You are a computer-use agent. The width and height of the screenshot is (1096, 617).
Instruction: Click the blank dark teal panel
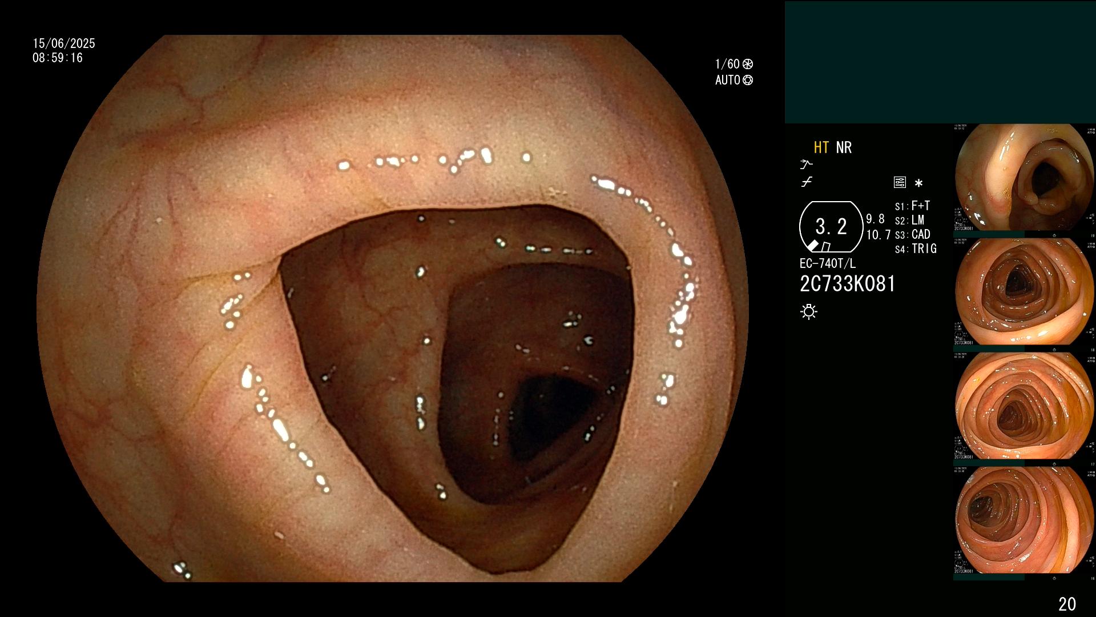(940, 62)
